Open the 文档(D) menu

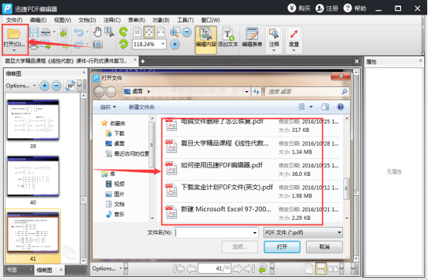pyautogui.click(x=87, y=20)
